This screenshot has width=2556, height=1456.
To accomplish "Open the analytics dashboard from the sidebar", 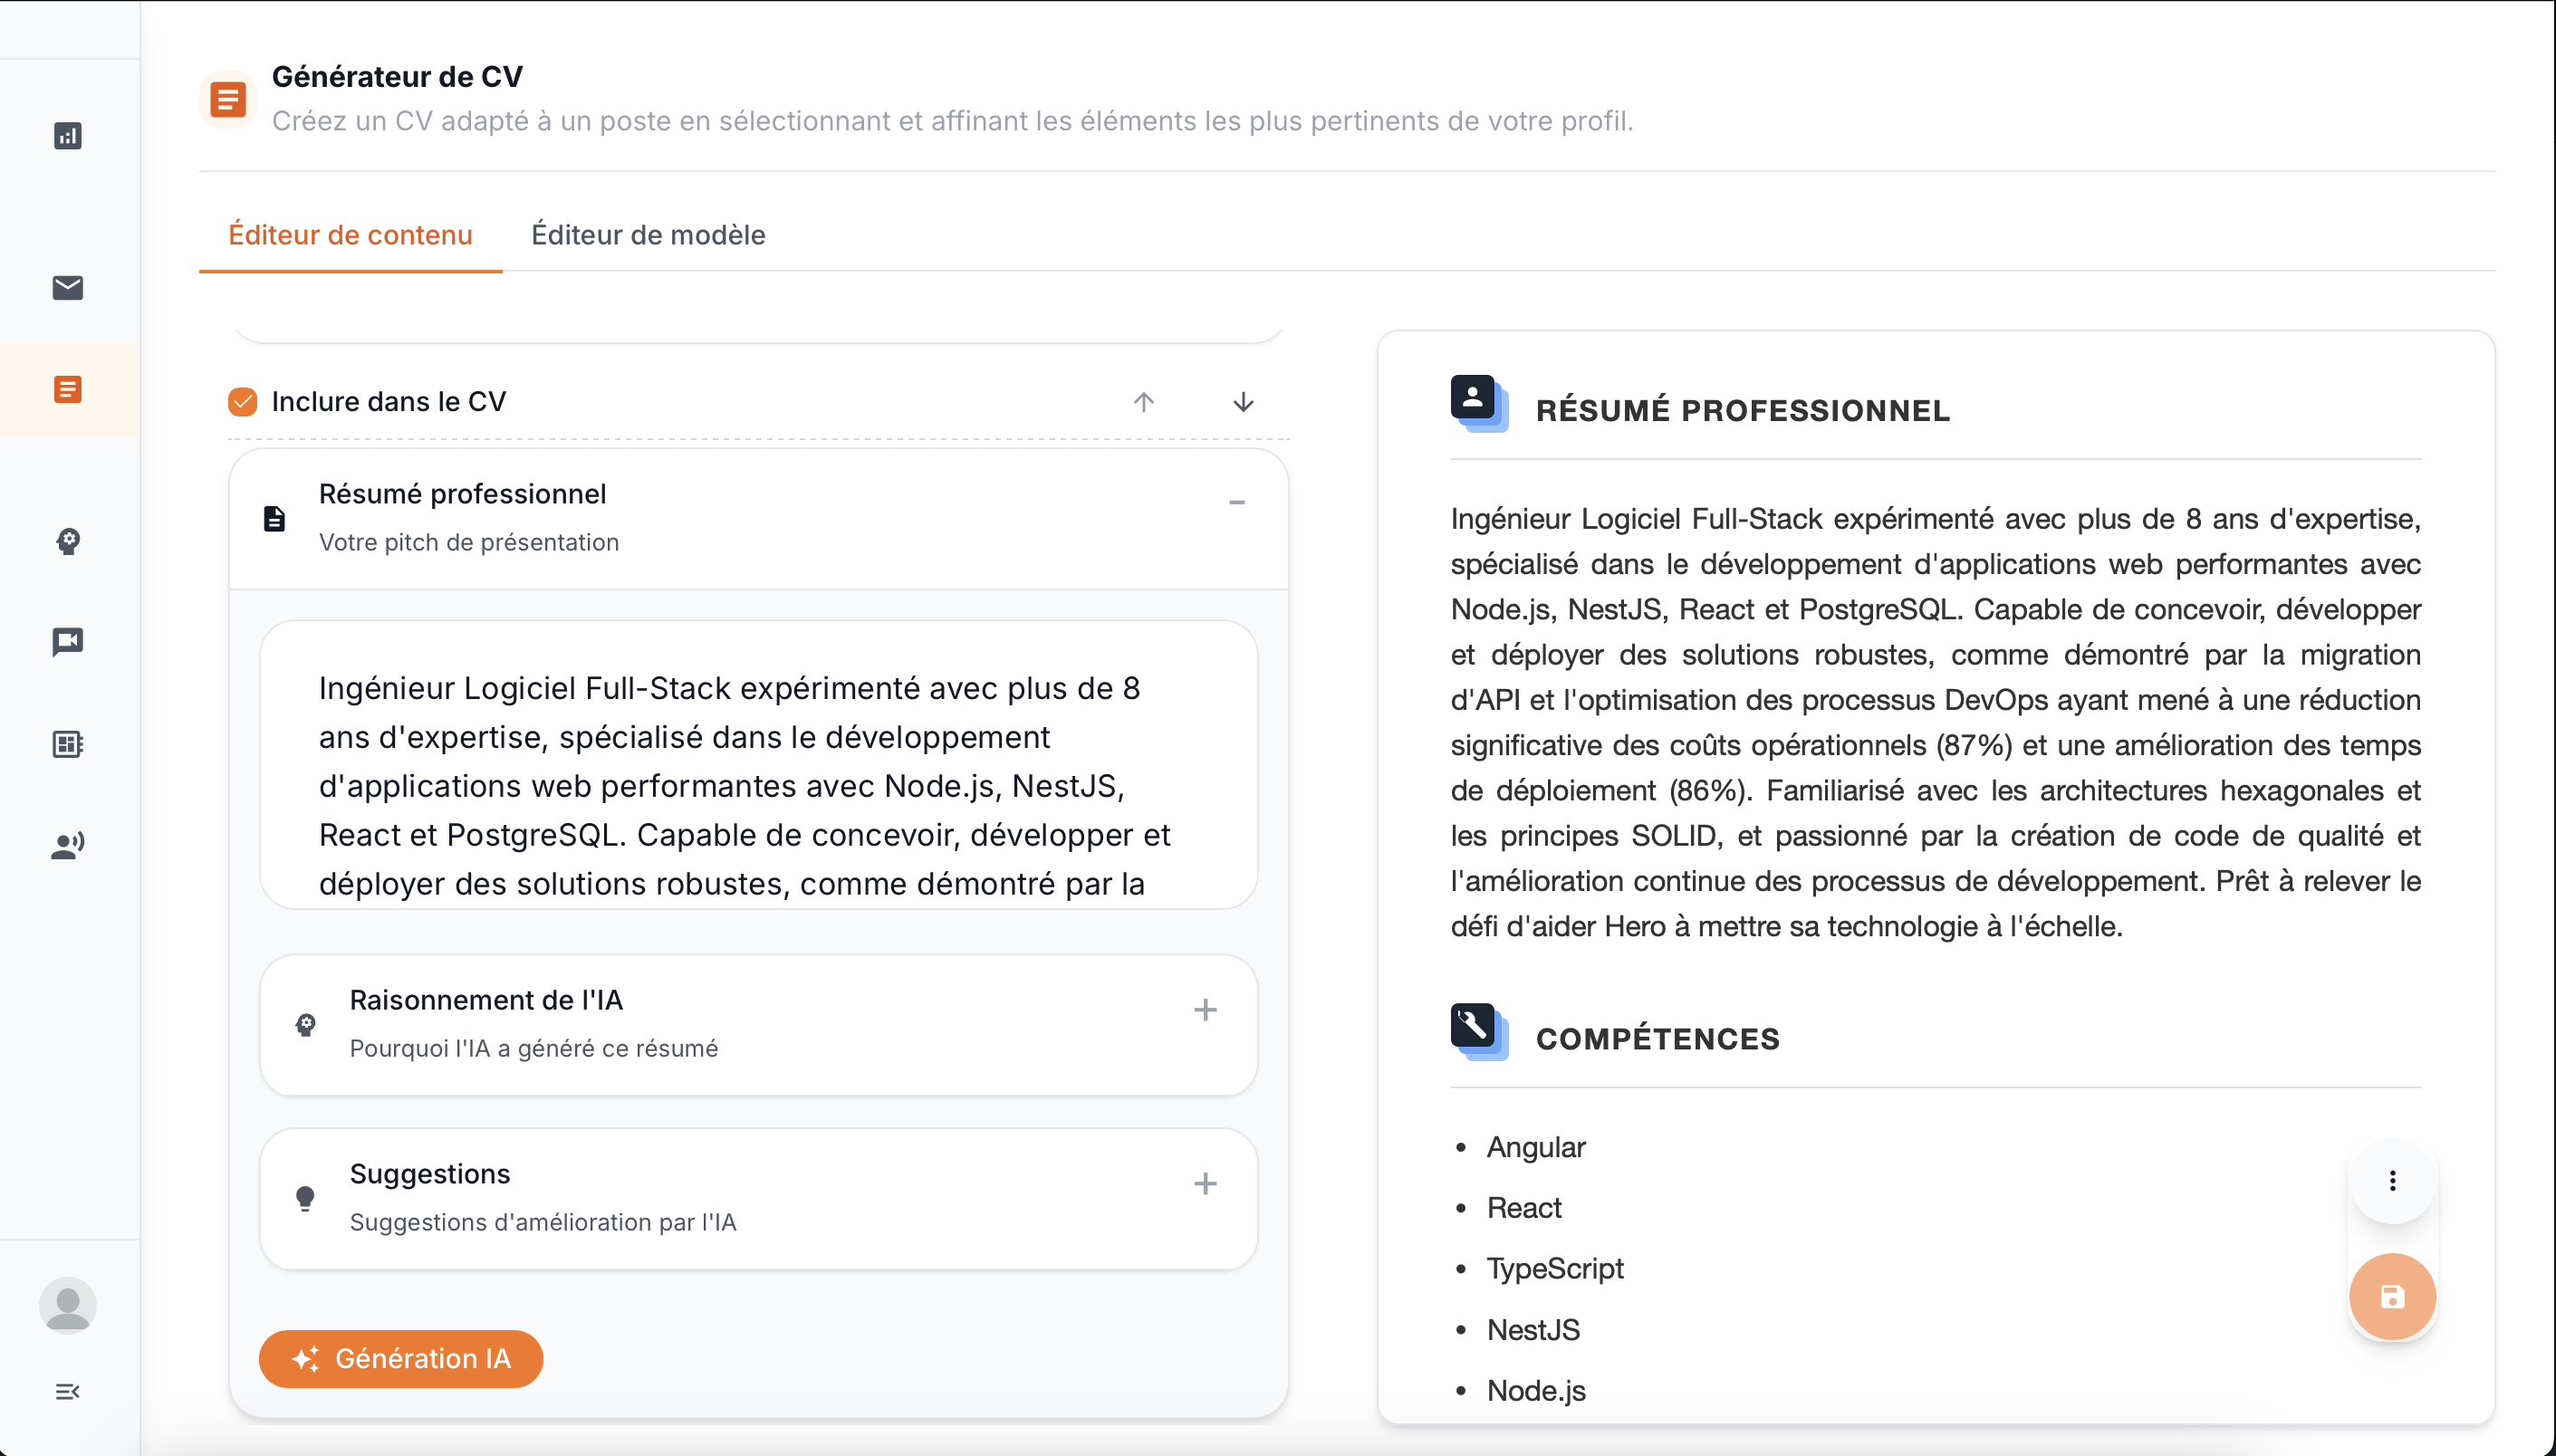I will click(x=68, y=136).
